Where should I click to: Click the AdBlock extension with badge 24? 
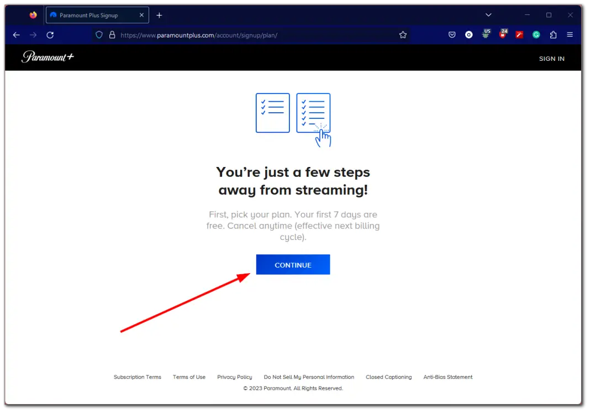point(503,35)
